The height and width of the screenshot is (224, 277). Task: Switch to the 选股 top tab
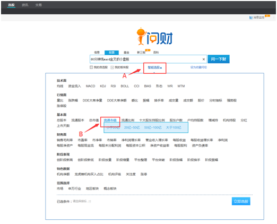(x=11, y=5)
